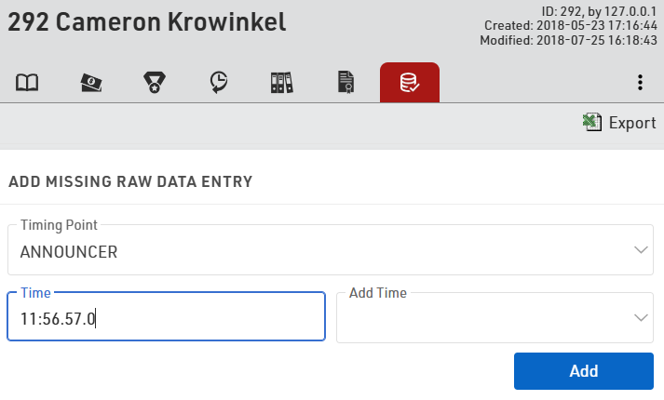This screenshot has height=400, width=664.
Task: Click the ANNOUNCER timing point combo box
Action: 317,250
